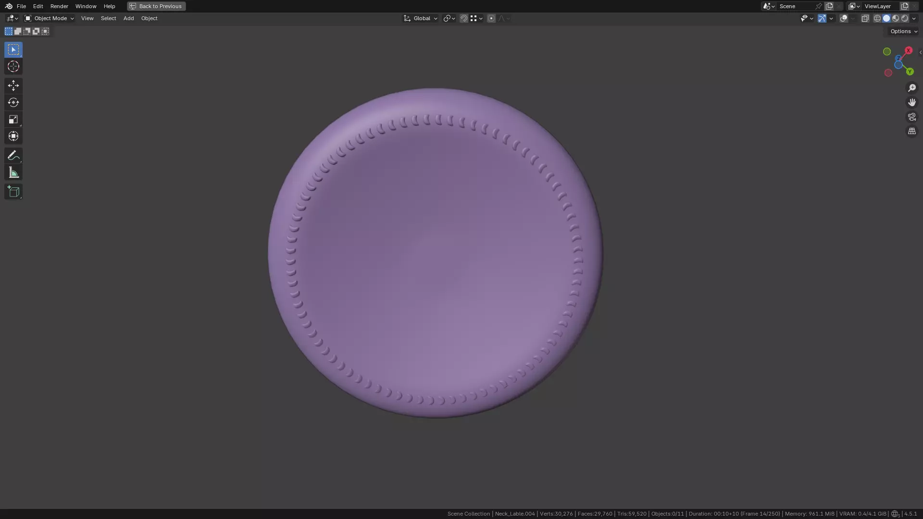Select the Rotate tool
This screenshot has width=923, height=519.
(x=13, y=102)
